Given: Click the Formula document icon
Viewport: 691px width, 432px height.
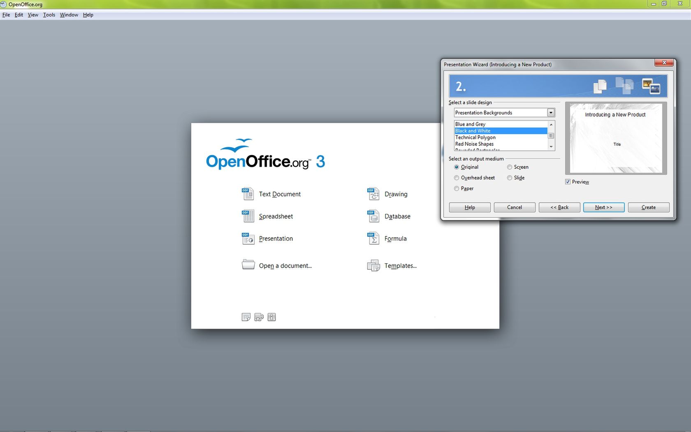Looking at the screenshot, I should (x=373, y=238).
